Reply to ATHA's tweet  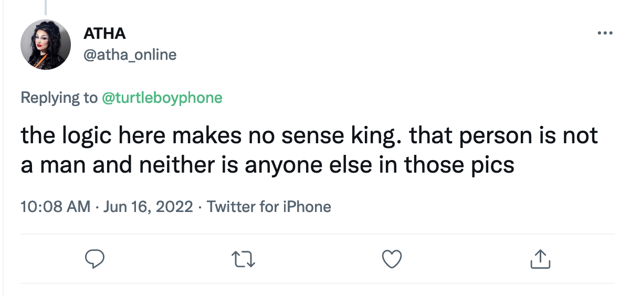click(95, 259)
